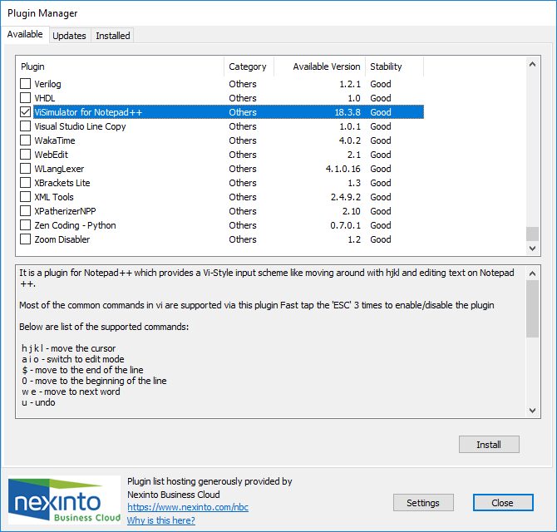Click version 0.7.0.1 cell
557x532 pixels.
click(x=345, y=225)
